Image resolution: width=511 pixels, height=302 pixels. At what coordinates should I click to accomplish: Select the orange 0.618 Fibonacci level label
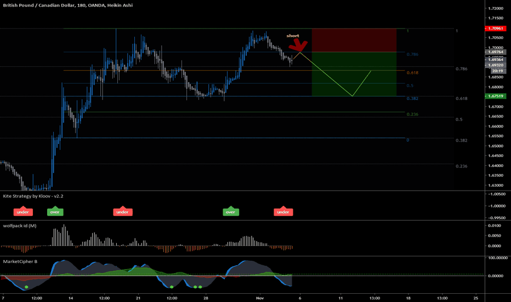tap(412, 73)
